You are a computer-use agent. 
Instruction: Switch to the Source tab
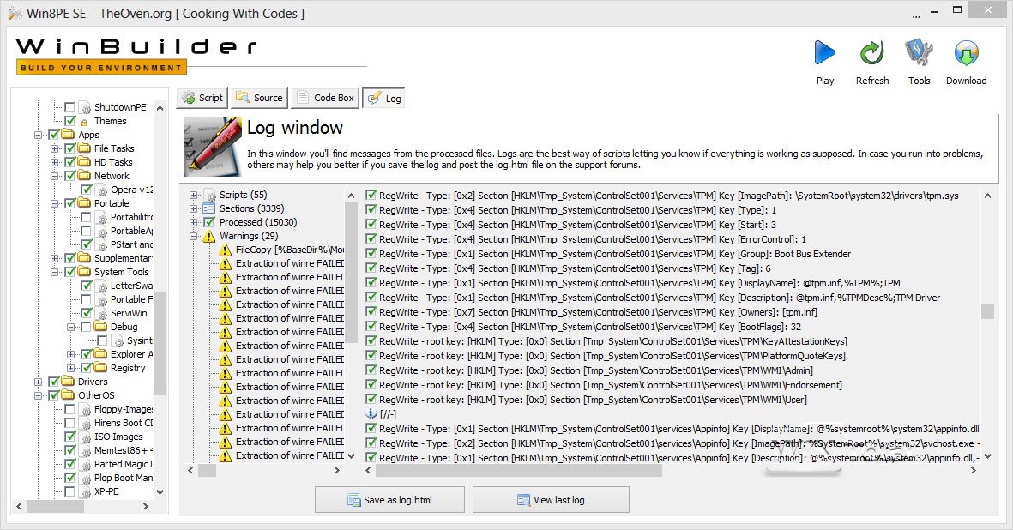click(259, 98)
